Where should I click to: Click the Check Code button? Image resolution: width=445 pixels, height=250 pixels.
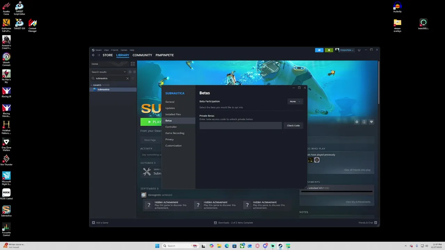click(293, 125)
